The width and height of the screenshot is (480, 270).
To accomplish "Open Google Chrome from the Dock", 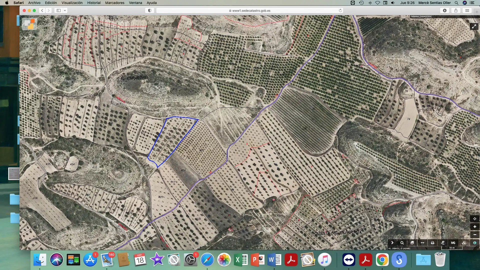I will click(382, 260).
